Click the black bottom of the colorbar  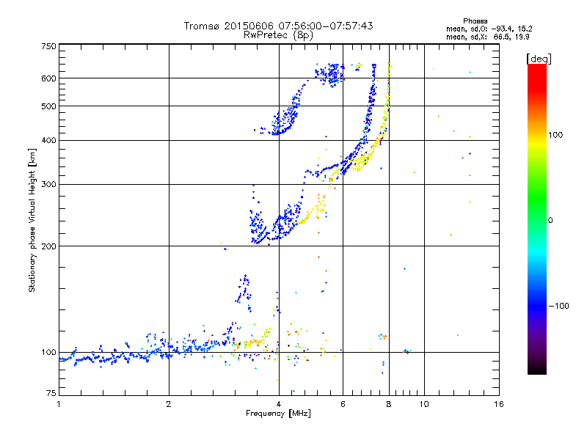click(537, 370)
